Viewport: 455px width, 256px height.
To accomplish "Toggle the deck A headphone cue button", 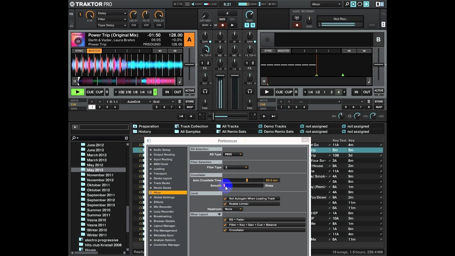I will coord(205,92).
